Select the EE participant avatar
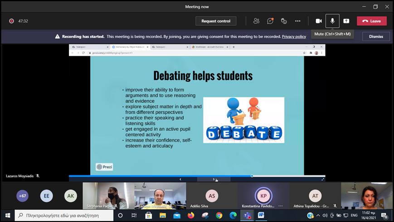394x222 pixels. [47, 196]
